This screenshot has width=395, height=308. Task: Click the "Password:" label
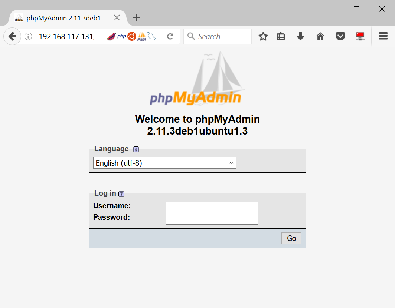point(112,217)
